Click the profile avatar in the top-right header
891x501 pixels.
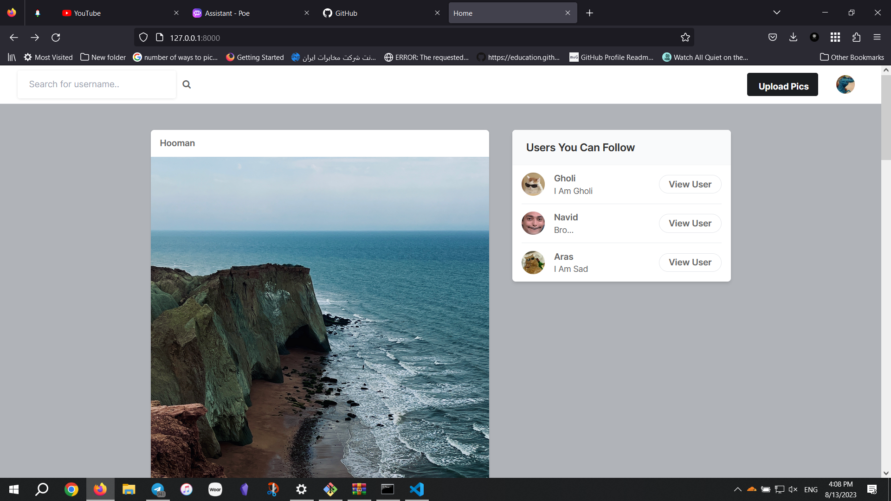[x=845, y=84]
